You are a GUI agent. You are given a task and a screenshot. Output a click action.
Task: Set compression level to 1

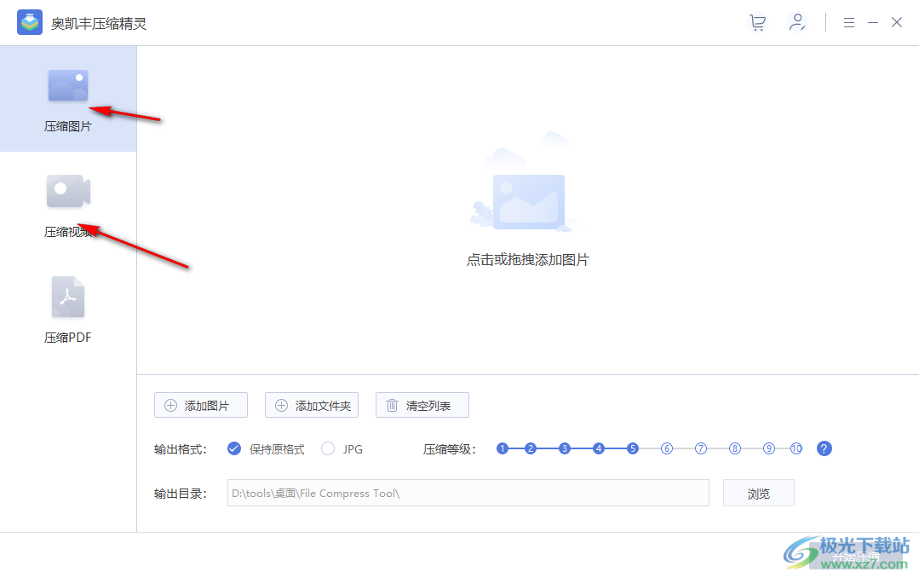tap(503, 448)
